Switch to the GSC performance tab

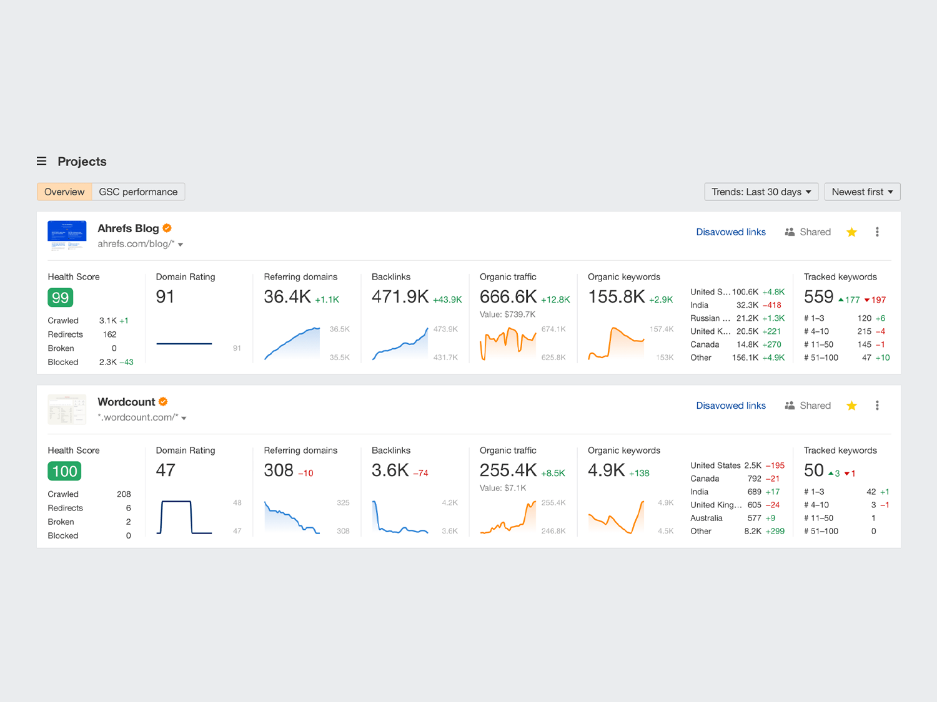(138, 192)
